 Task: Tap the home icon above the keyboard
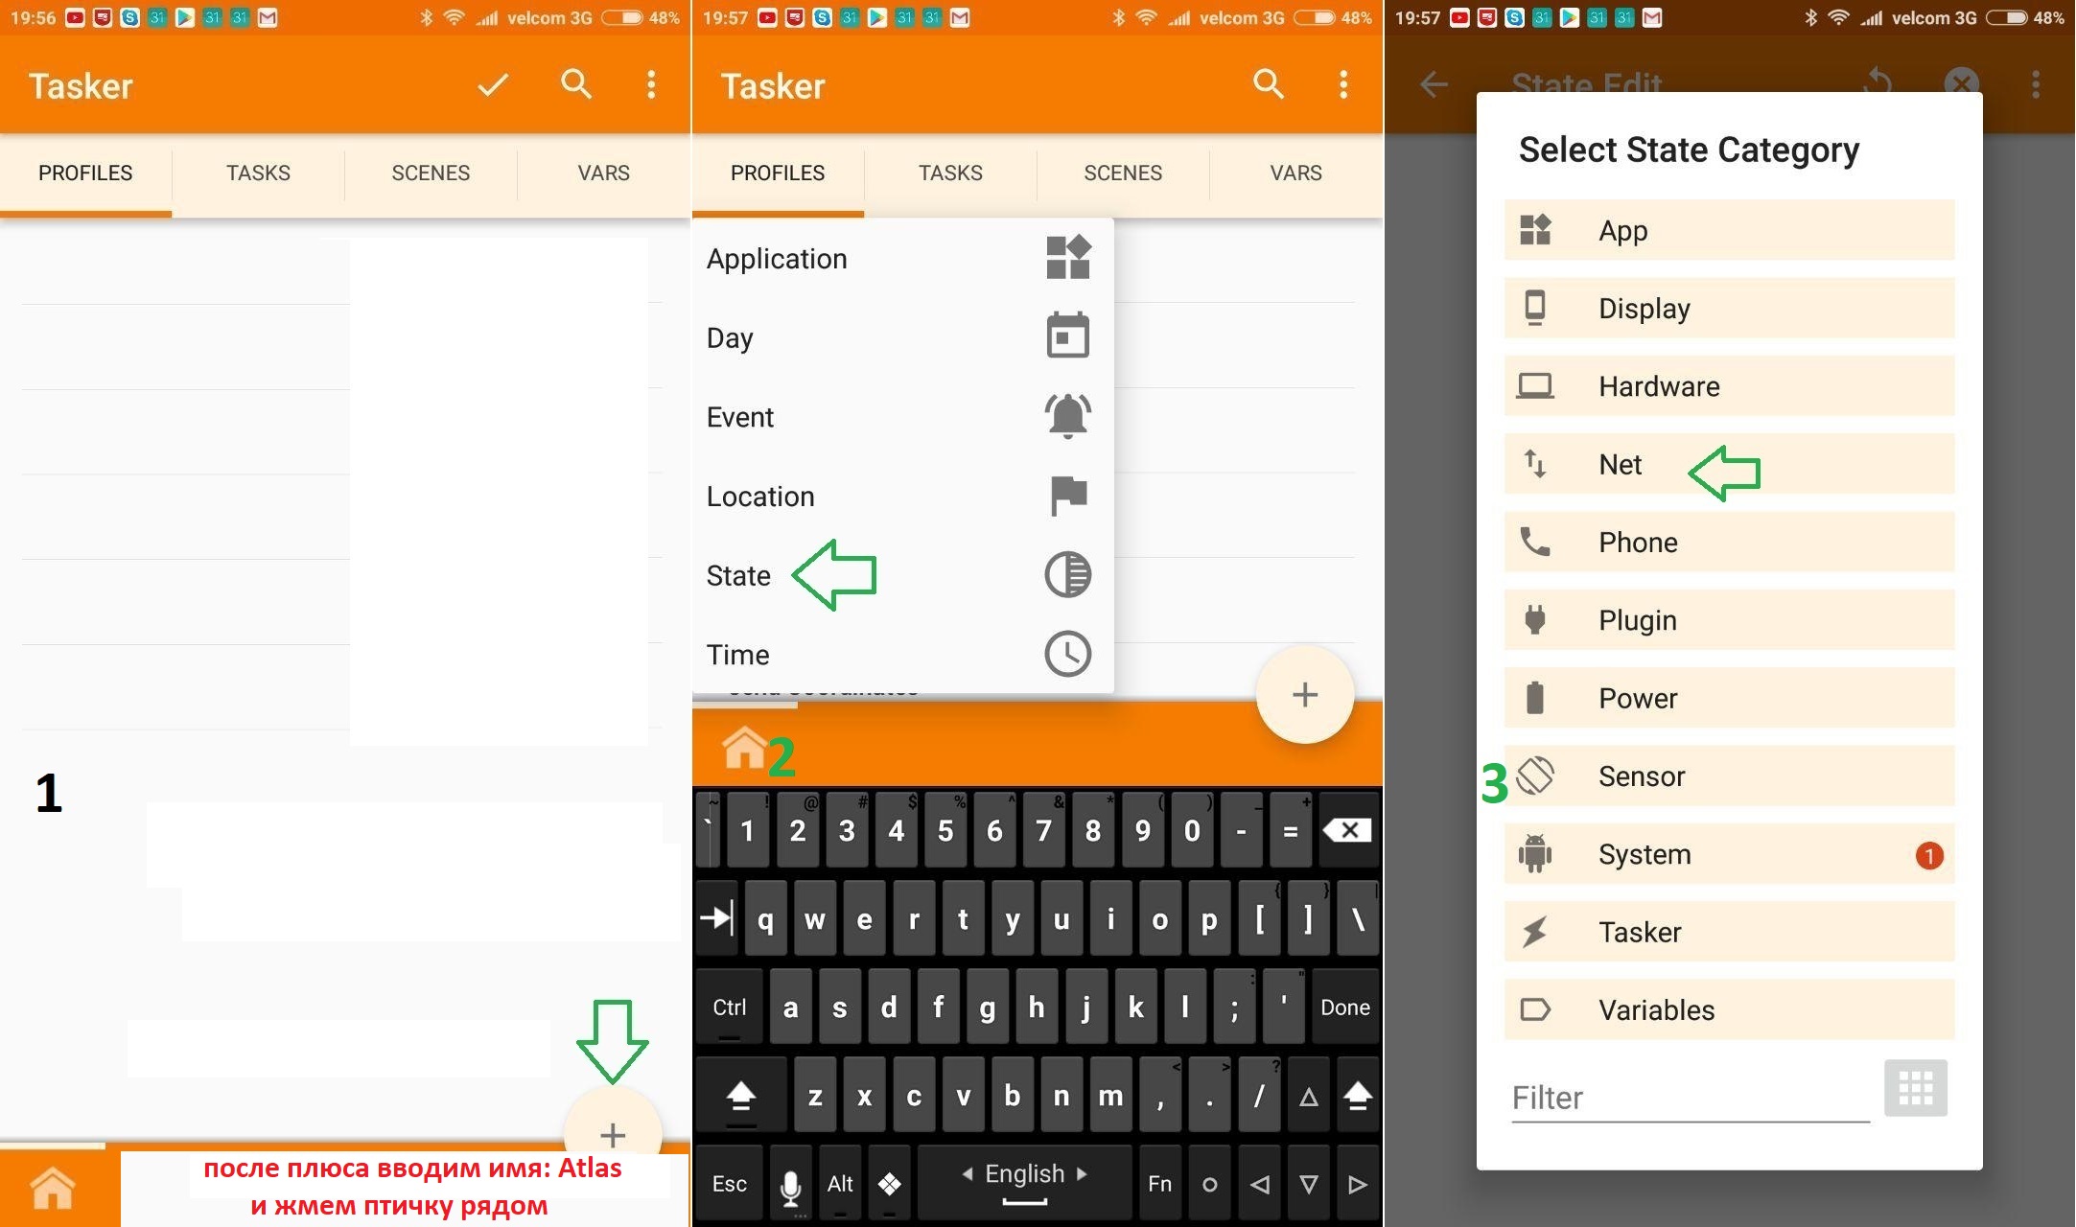745,748
